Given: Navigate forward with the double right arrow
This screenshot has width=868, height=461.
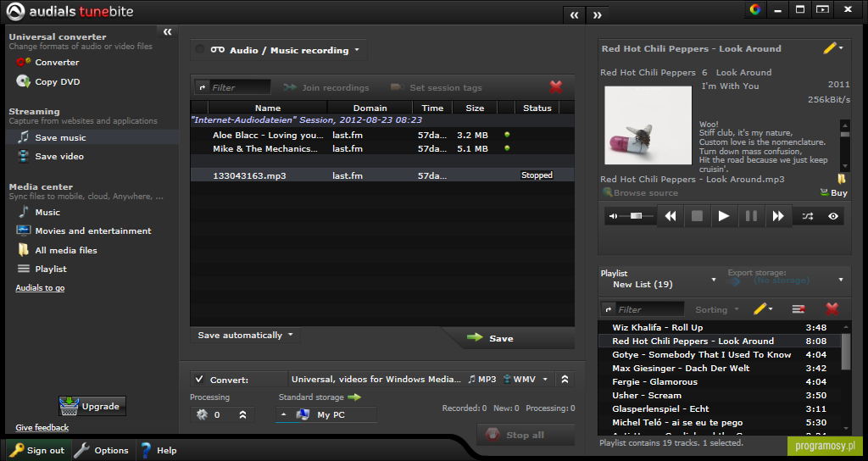Looking at the screenshot, I should coord(598,15).
